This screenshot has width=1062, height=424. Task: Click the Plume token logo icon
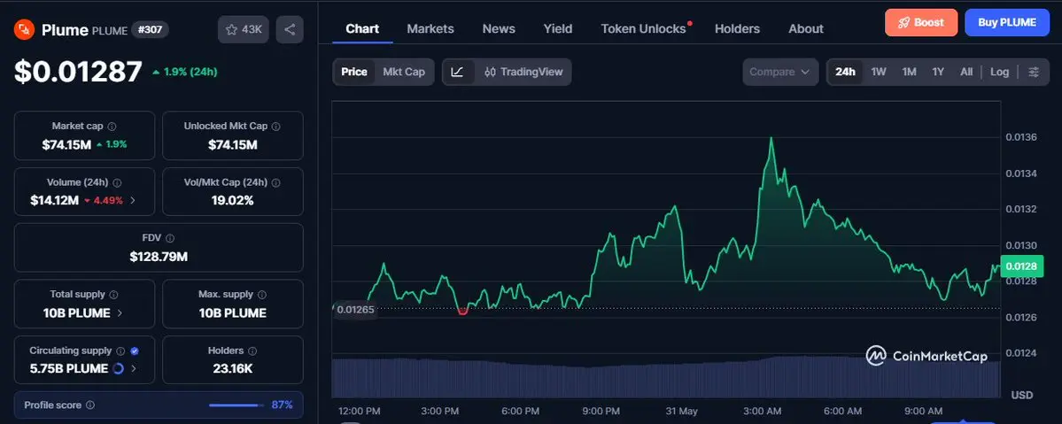(25, 30)
